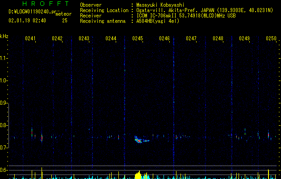Click the Receiving Location label
Image resolution: width=281 pixels, height=179 pixels.
(104, 10)
